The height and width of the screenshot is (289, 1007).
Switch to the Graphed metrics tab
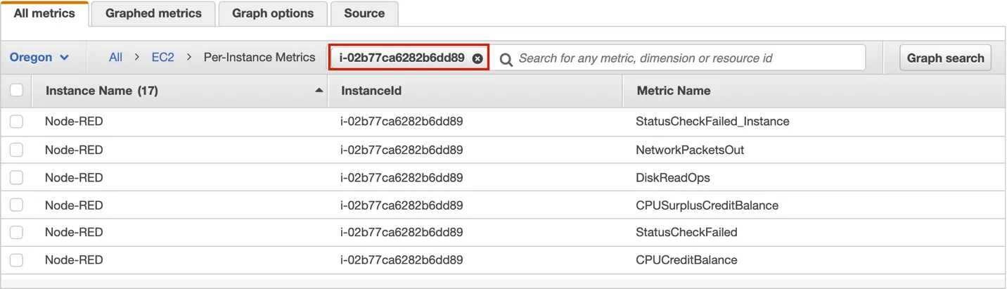click(x=153, y=13)
